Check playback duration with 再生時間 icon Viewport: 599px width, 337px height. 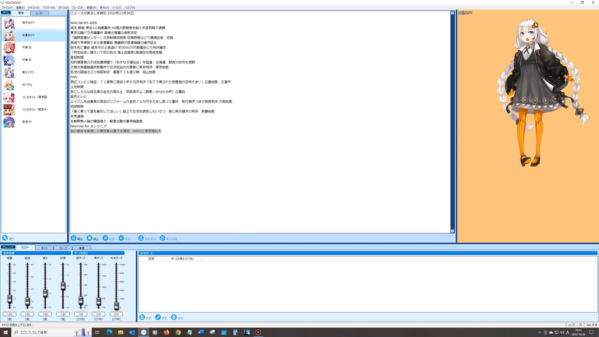point(162,238)
